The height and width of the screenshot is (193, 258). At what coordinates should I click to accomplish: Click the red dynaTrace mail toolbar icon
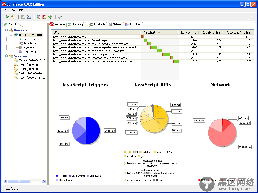44,17
